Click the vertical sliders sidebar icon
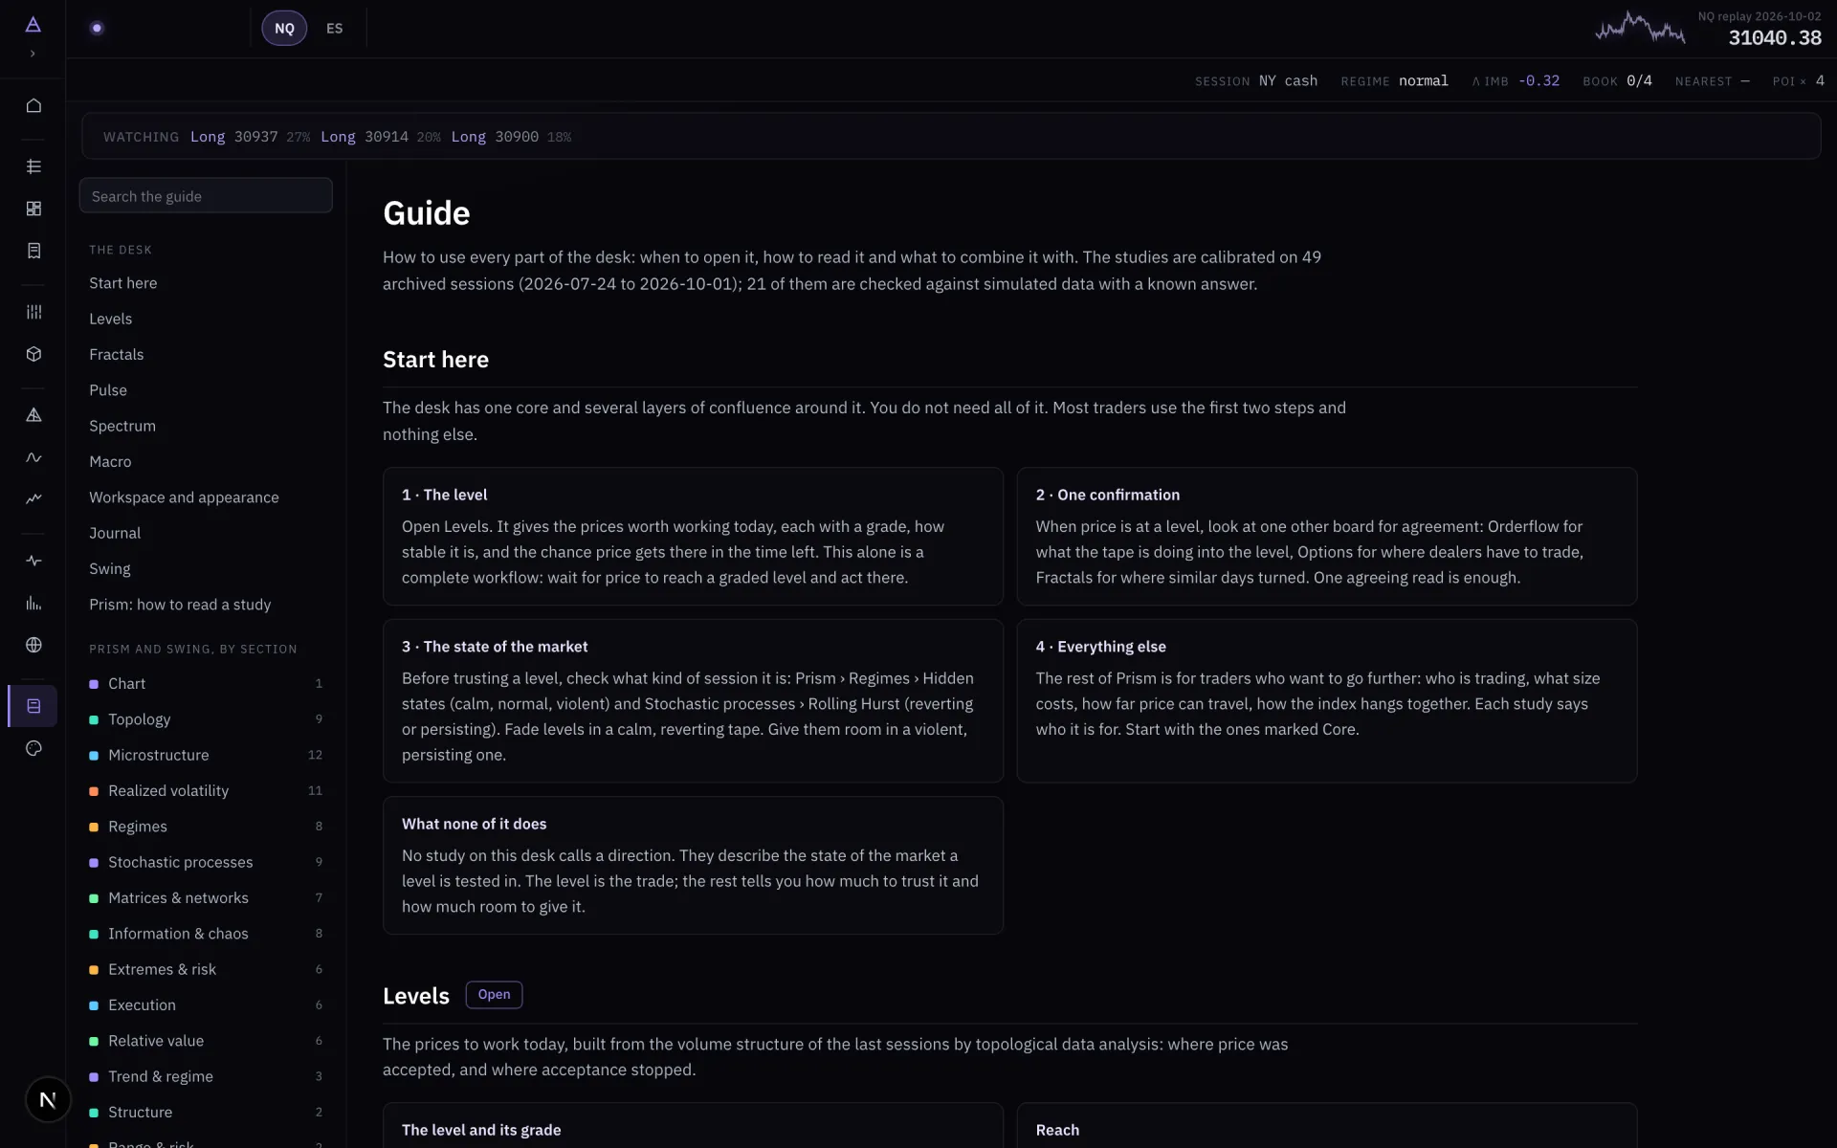The width and height of the screenshot is (1837, 1148). click(33, 312)
